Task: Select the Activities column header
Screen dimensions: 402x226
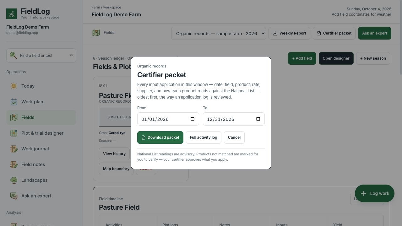Action: 114,225
